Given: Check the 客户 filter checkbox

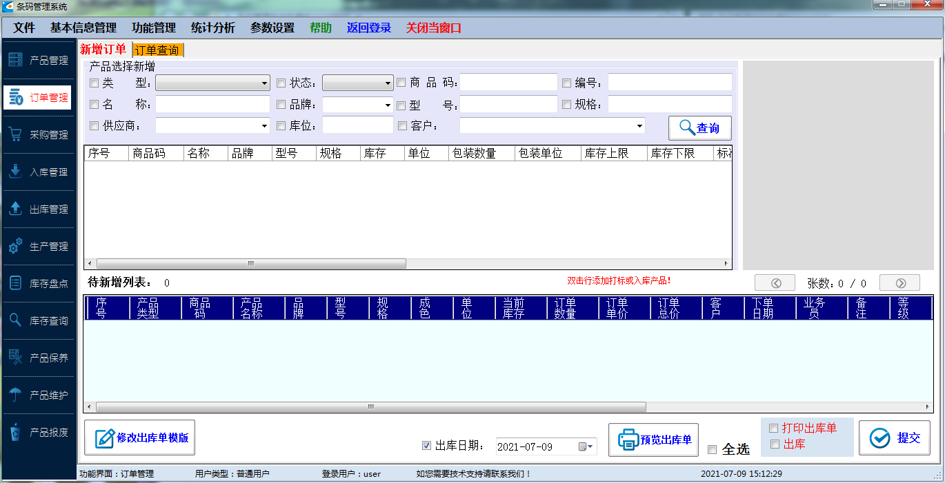Looking at the screenshot, I should pos(403,126).
